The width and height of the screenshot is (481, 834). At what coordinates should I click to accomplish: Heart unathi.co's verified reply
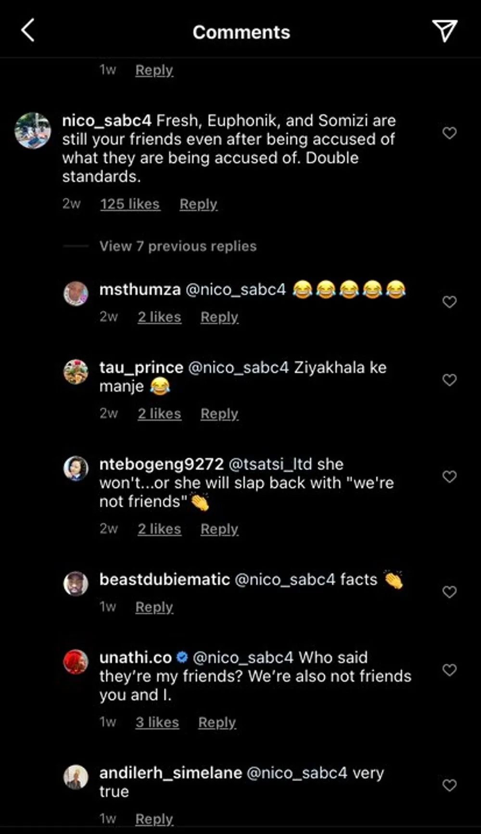[x=449, y=670]
